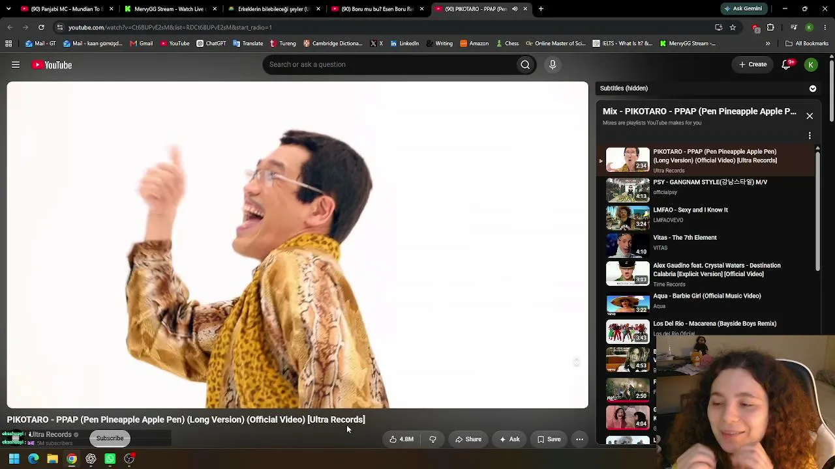Open the Cambridge Dictionary bookmark
The image size is (835, 469).
click(x=332, y=44)
